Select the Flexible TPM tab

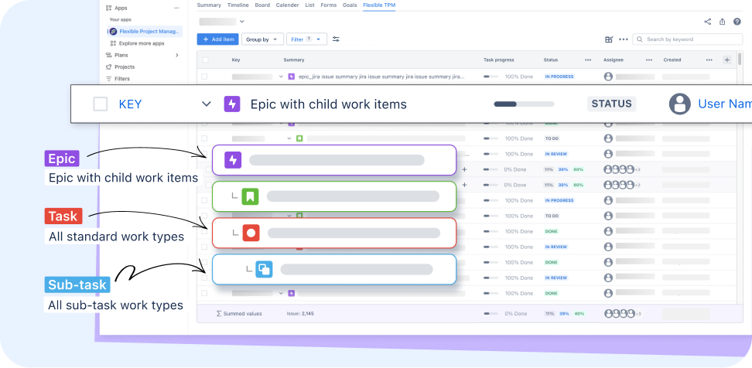[379, 5]
